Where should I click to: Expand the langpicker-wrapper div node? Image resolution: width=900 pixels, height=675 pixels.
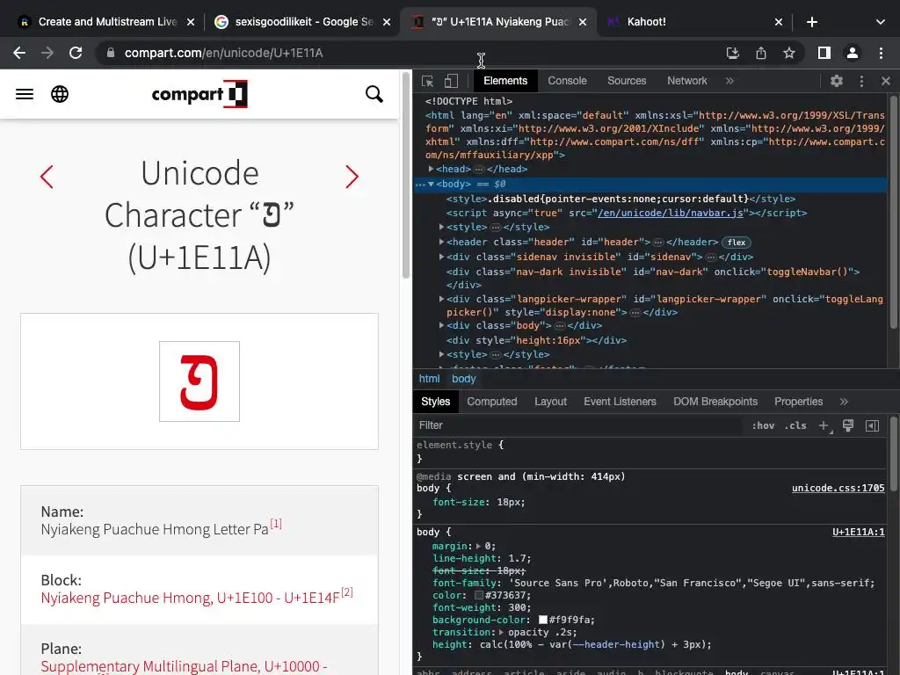coord(441,299)
